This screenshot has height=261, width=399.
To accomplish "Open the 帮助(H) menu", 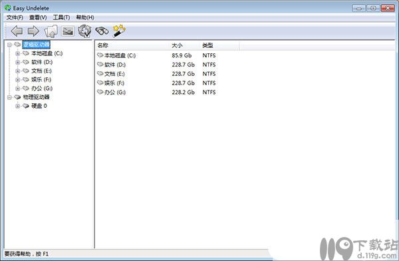I will [x=85, y=17].
